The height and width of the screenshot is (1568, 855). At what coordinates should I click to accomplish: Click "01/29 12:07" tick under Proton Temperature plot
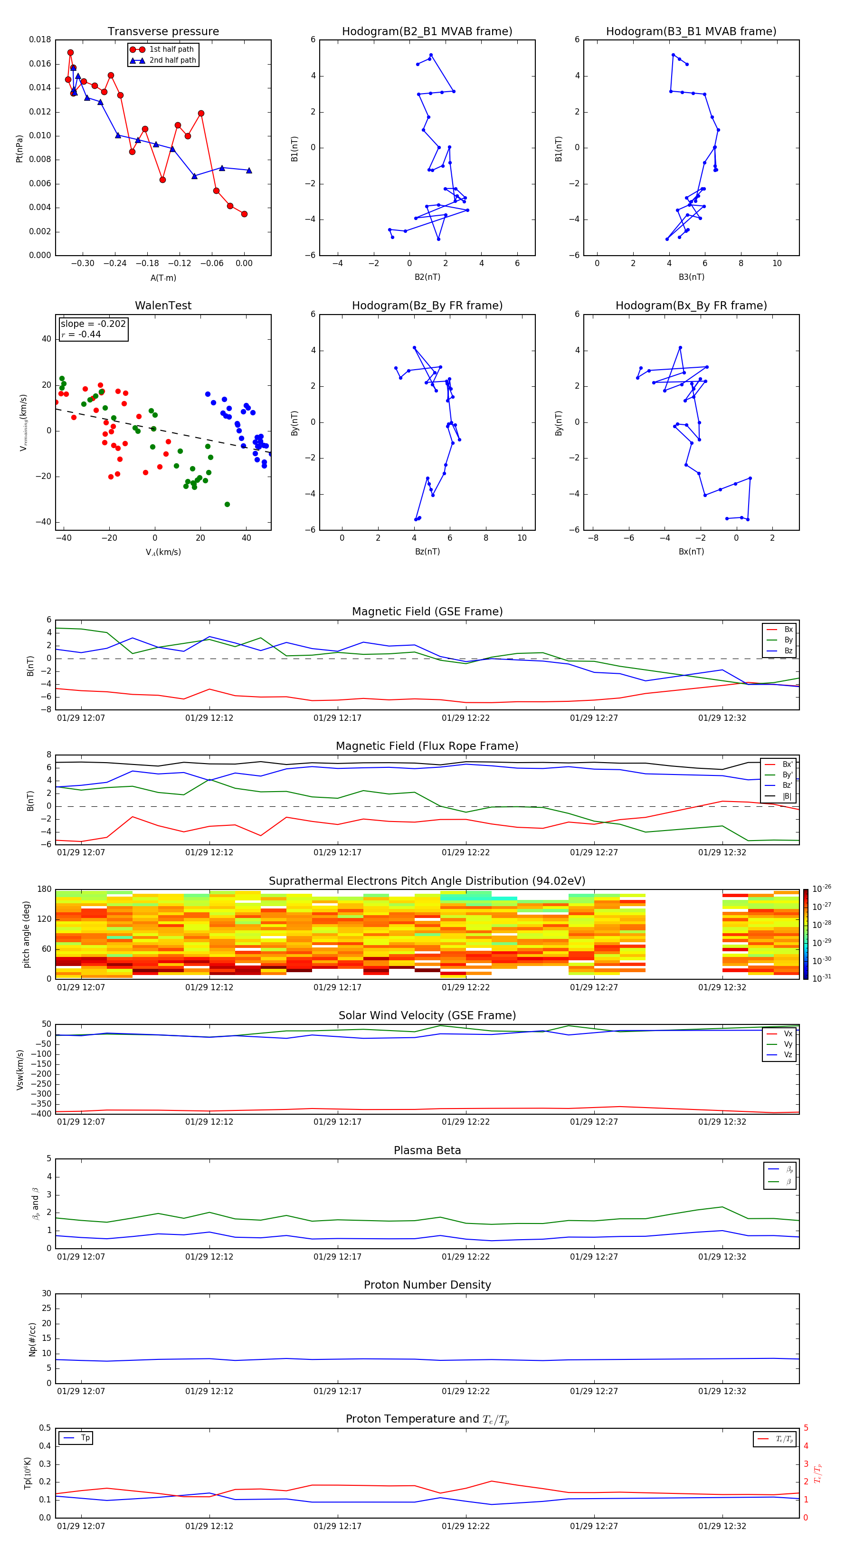click(81, 1526)
